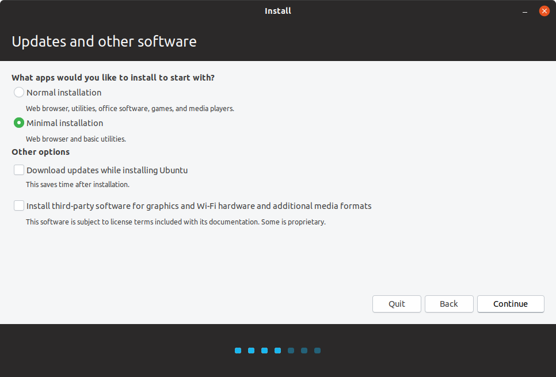
Task: Click 'Web browser and basic utilities.' description
Action: coord(76,139)
